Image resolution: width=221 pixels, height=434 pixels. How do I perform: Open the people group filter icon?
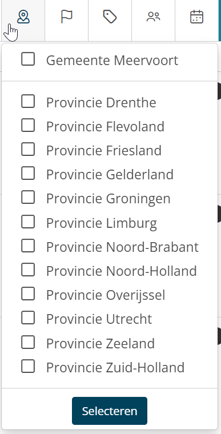click(x=154, y=17)
